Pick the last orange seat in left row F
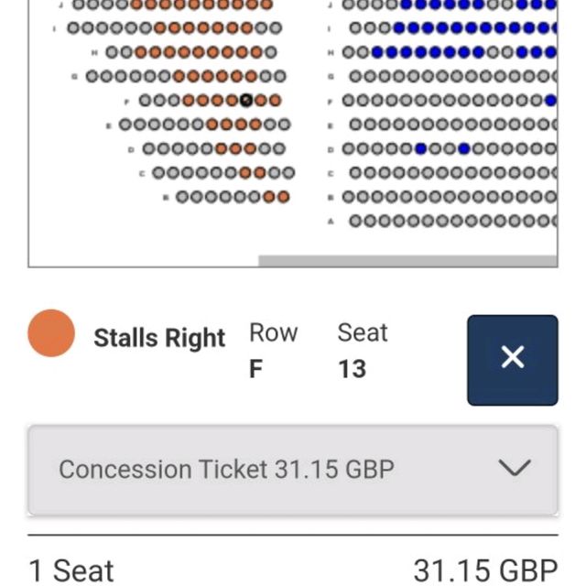 click(275, 100)
